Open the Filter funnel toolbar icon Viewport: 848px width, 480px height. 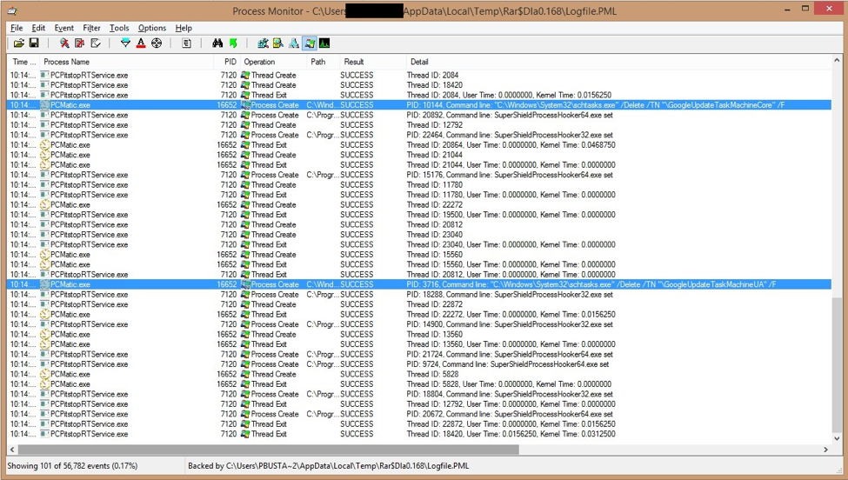click(125, 43)
